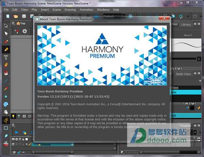Viewport: 204px width, 157px height.
Task: Click the play arrow in timeline toolbar
Action: click(x=17, y=133)
